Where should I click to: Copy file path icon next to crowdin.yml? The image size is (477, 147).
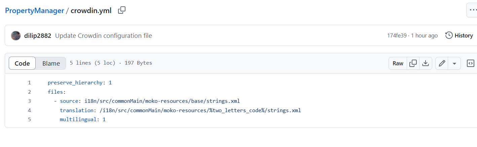122,10
